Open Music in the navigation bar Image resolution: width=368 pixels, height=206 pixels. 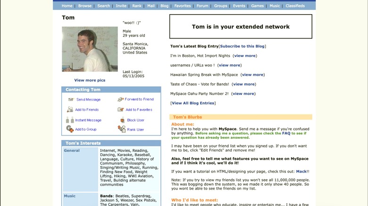click(x=275, y=6)
